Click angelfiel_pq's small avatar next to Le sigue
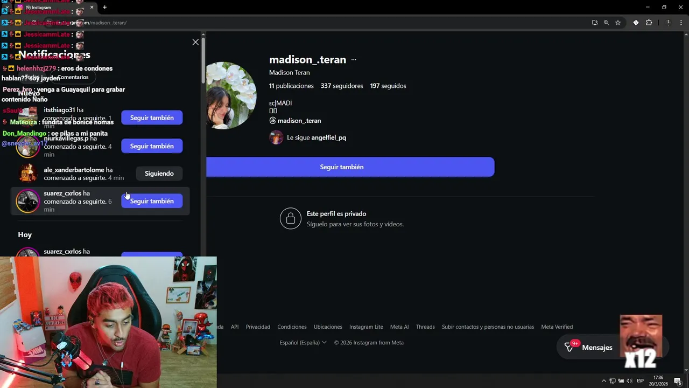Screen dimensions: 689x388 click(x=276, y=137)
